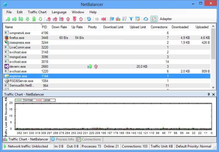Open settings via wrench tools icon
Screen dimensions: 219x152
click(x=124, y=19)
